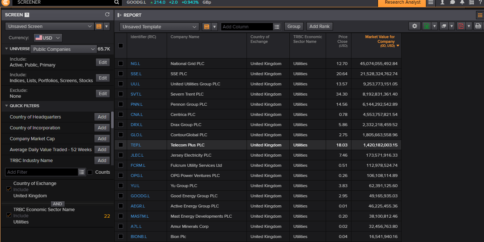Image resolution: width=484 pixels, height=242 pixels.
Task: Open report settings gear icon
Action: pos(414,26)
